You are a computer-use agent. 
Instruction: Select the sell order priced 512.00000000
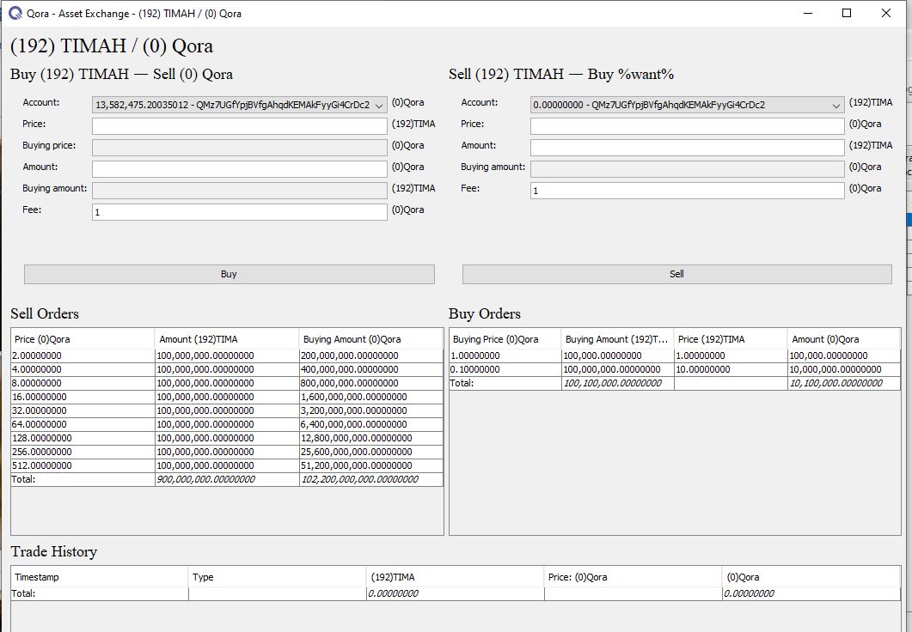[83, 465]
